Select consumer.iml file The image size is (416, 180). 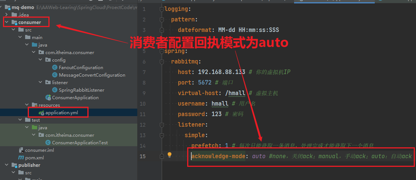(x=39, y=150)
